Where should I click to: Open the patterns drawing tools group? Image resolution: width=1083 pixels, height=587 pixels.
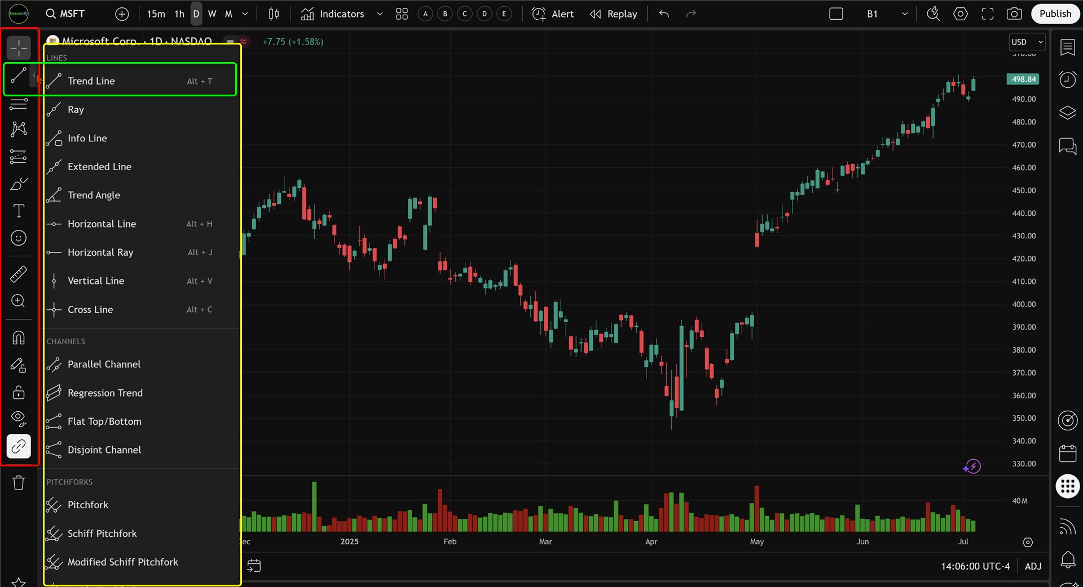19,129
